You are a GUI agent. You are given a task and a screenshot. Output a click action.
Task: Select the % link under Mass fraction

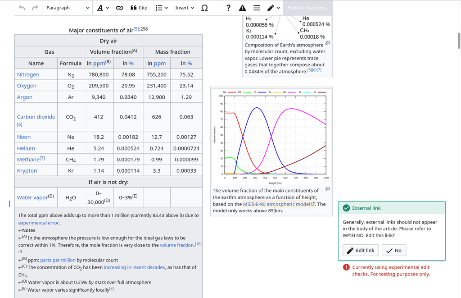click(x=190, y=63)
